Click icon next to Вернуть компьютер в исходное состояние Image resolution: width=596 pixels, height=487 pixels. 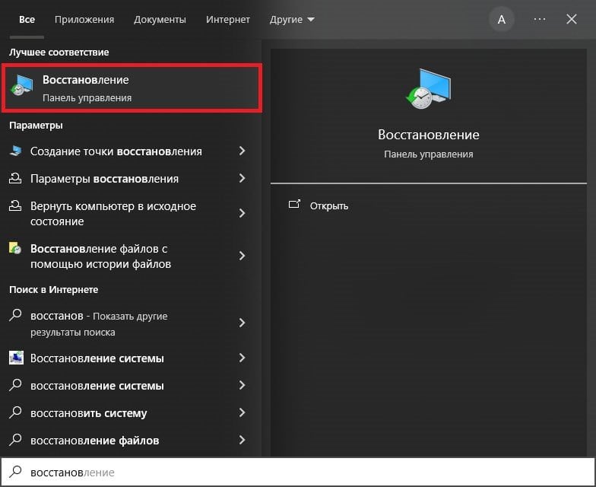(x=15, y=205)
